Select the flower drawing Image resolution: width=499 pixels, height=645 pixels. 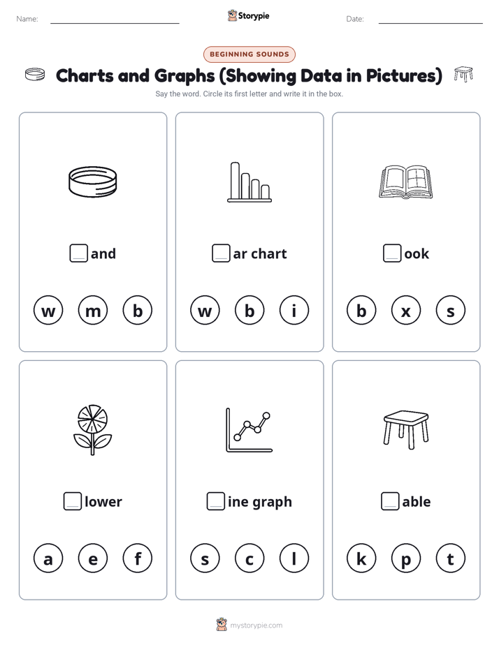[x=93, y=430]
